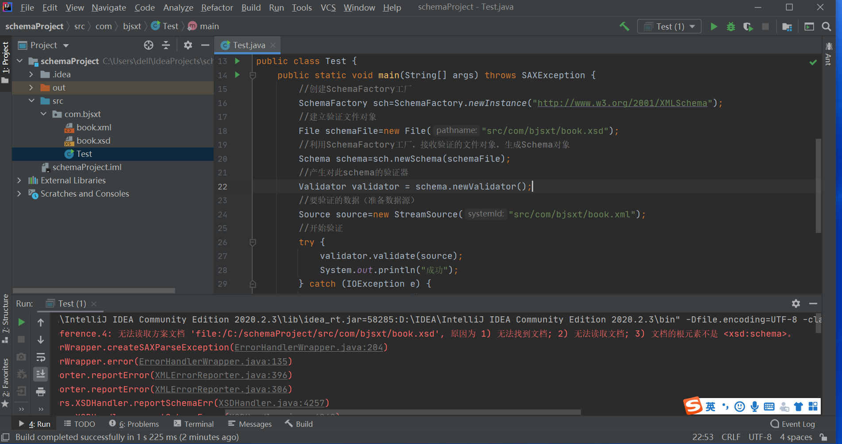Click the Build project hammer icon
This screenshot has width=842, height=444.
[624, 27]
